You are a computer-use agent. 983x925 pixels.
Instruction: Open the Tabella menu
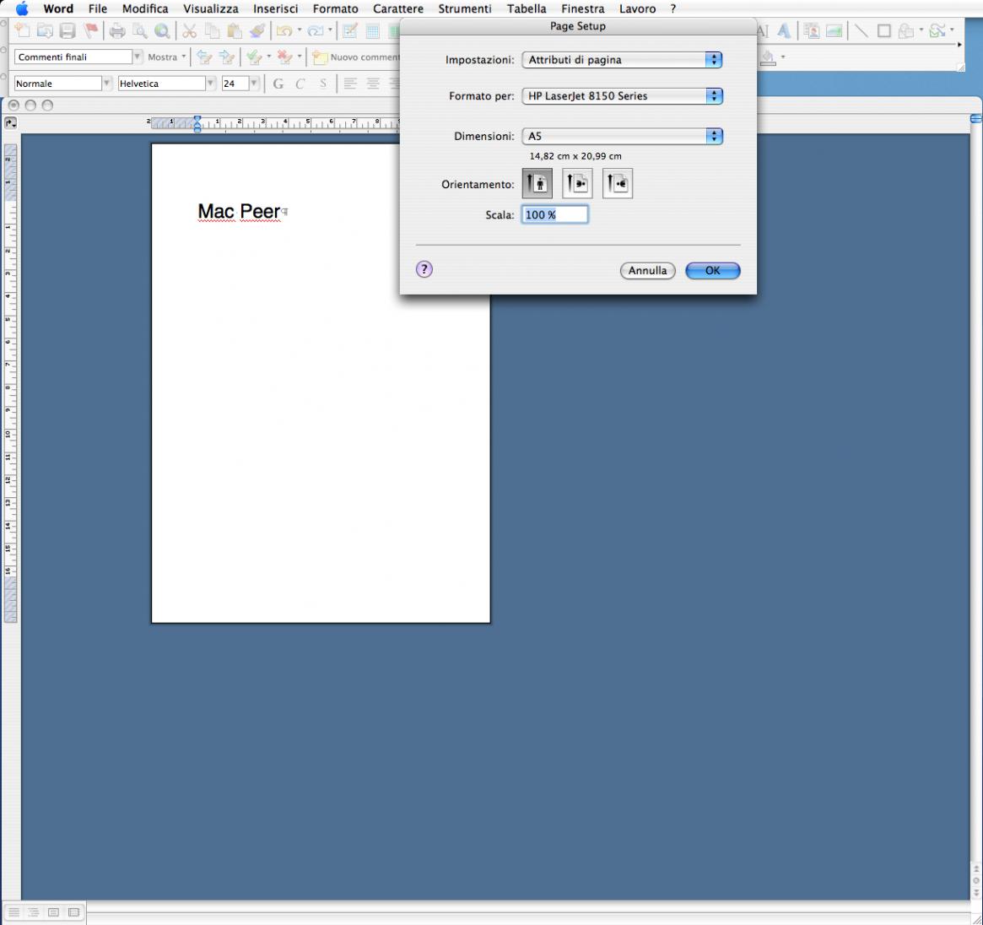click(x=527, y=8)
